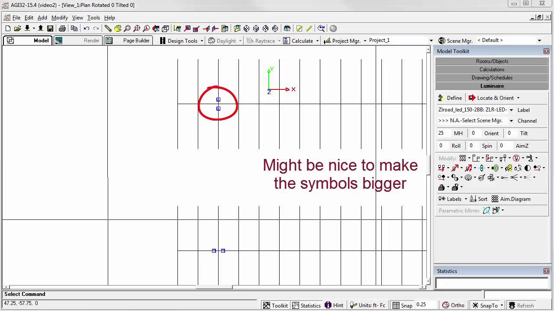Open the Locate & Orient dropdown arrow

pos(518,98)
